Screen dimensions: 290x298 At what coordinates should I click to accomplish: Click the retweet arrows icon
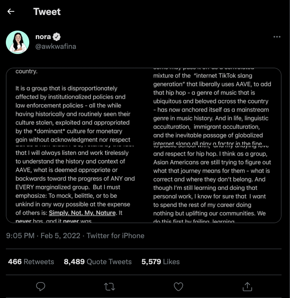pos(109,286)
